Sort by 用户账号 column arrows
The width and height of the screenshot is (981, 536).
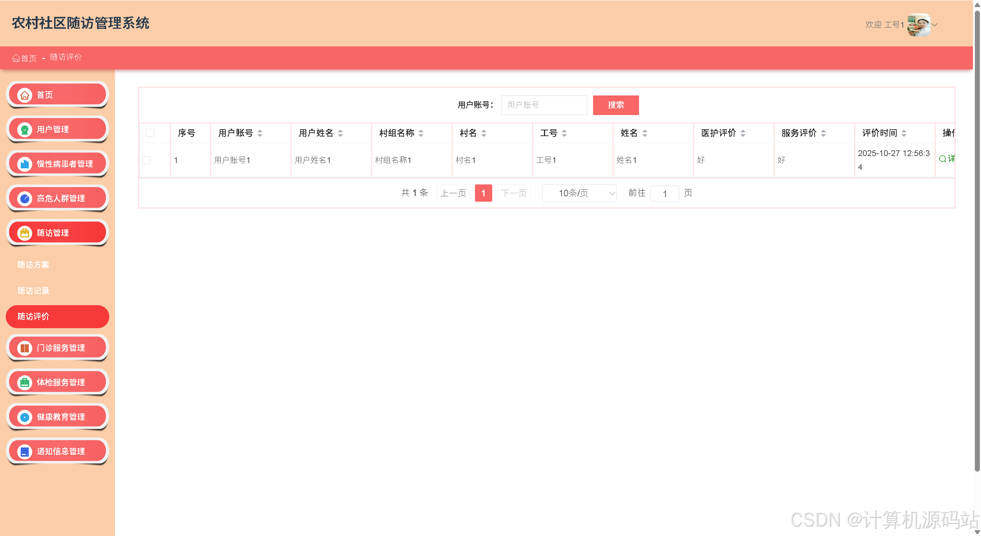click(260, 133)
